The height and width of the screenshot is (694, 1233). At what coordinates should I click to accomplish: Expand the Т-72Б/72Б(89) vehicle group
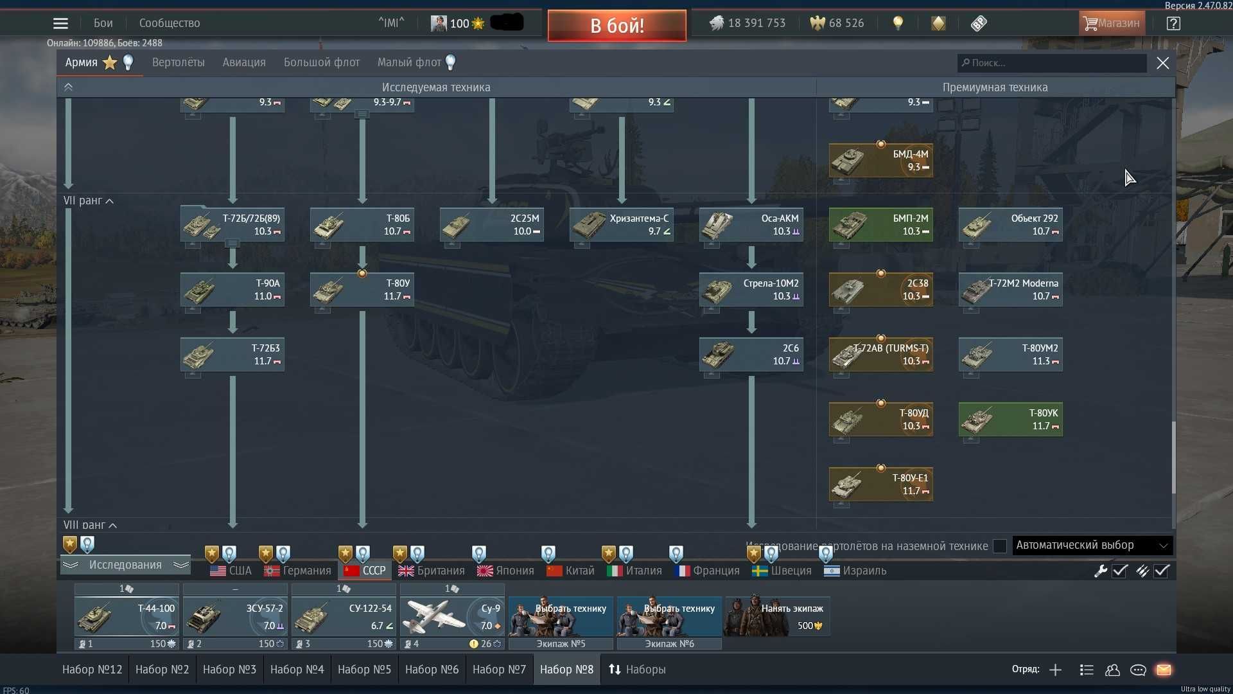pyautogui.click(x=232, y=244)
